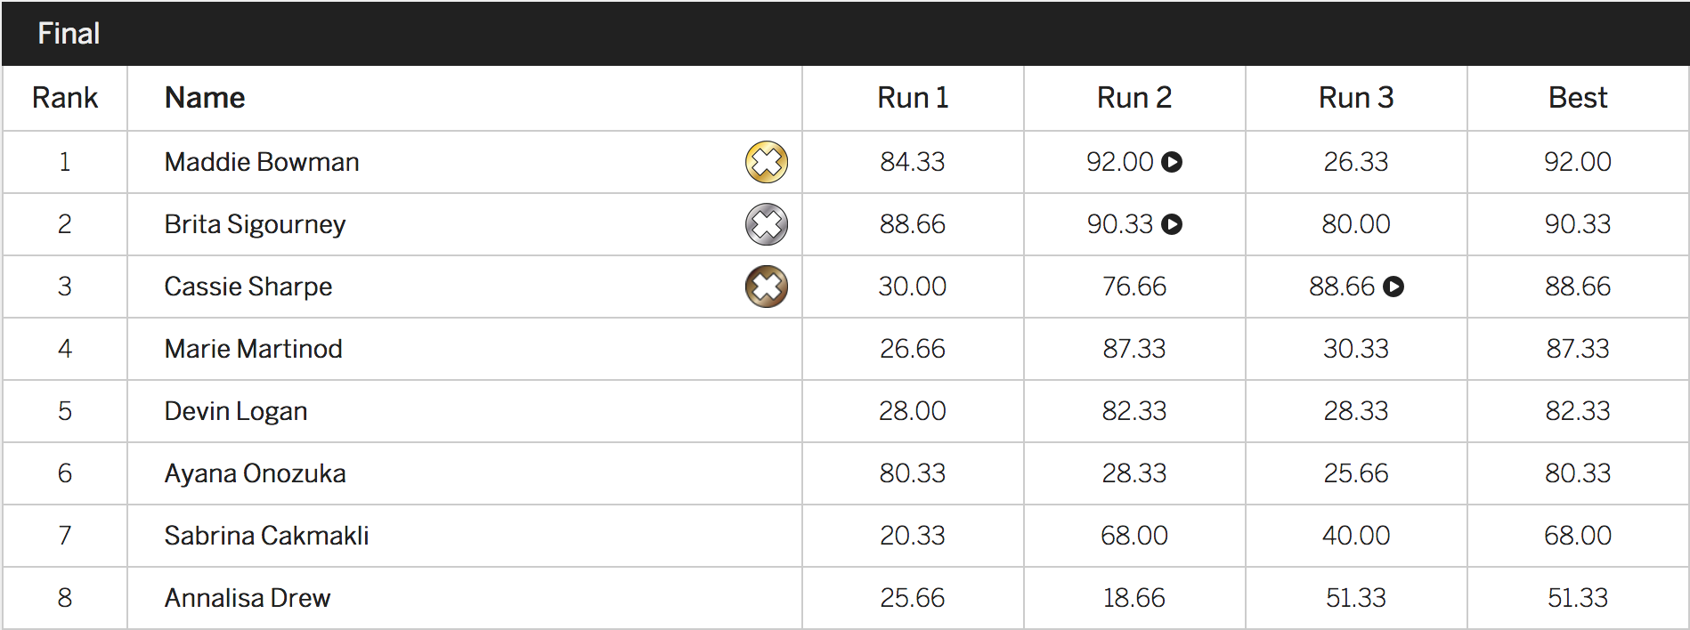Click Maddie Bowman's gold medal icon

tap(766, 162)
